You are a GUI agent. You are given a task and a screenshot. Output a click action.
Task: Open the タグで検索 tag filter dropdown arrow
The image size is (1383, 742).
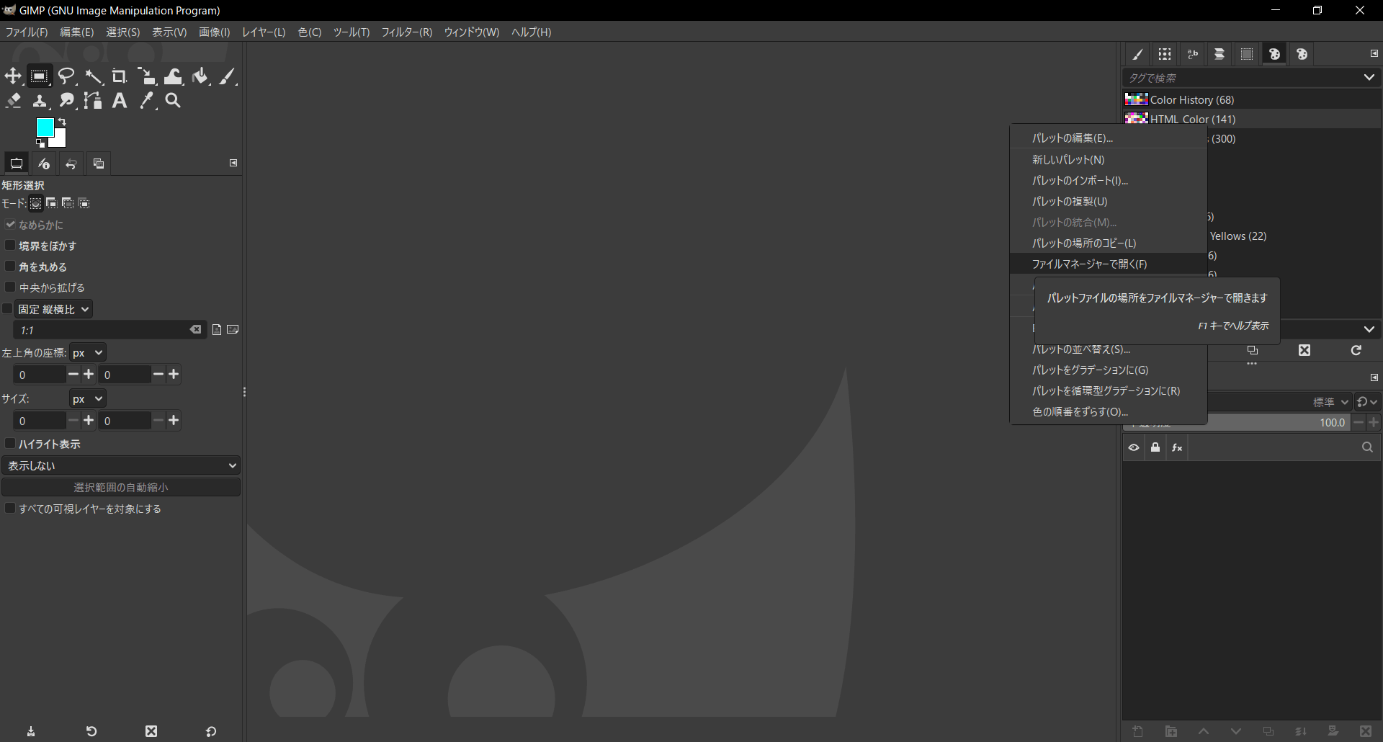click(x=1369, y=77)
